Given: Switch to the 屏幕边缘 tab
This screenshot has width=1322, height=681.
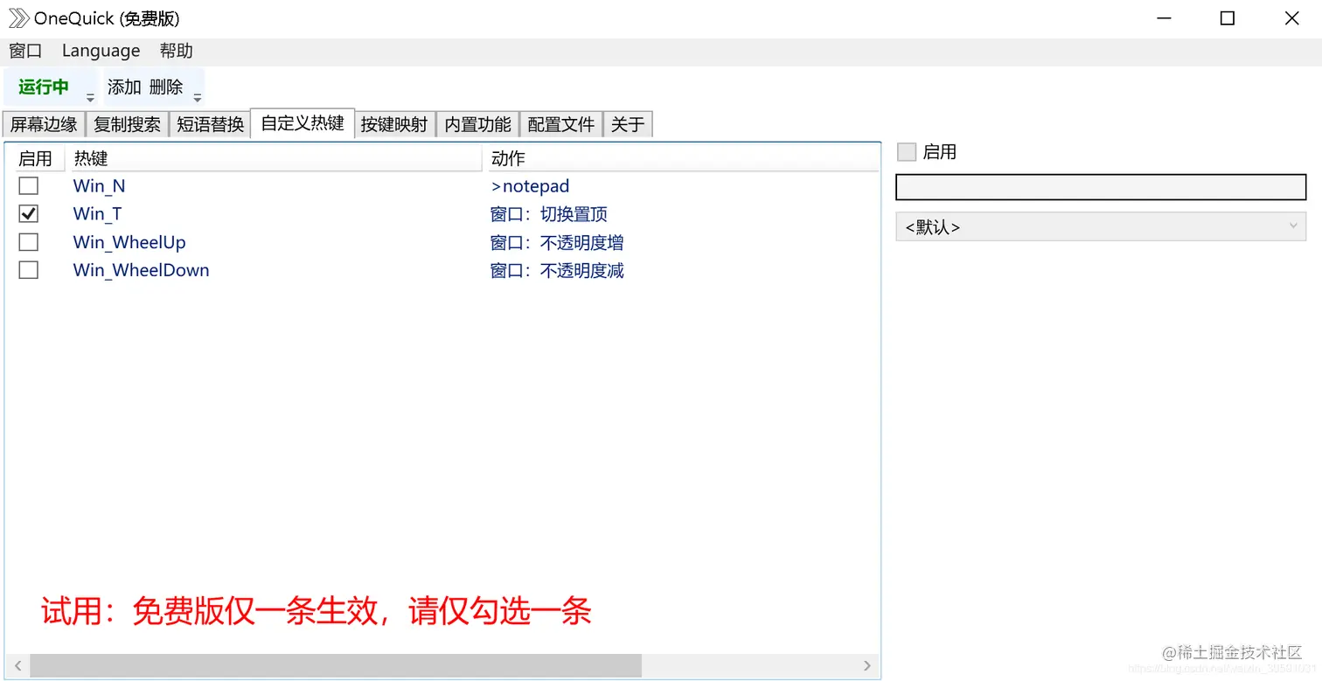Looking at the screenshot, I should 43,123.
